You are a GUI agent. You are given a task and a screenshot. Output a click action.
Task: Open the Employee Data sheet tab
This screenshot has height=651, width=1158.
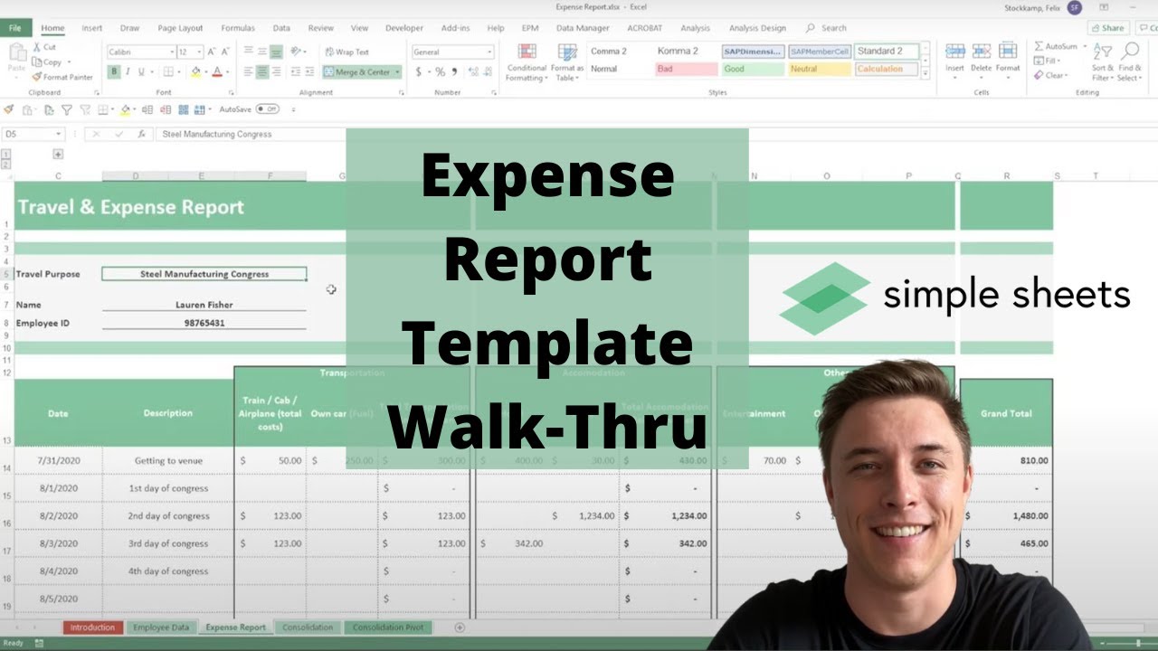click(161, 627)
